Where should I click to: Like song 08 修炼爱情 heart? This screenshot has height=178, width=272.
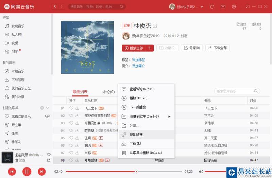pos(71,160)
